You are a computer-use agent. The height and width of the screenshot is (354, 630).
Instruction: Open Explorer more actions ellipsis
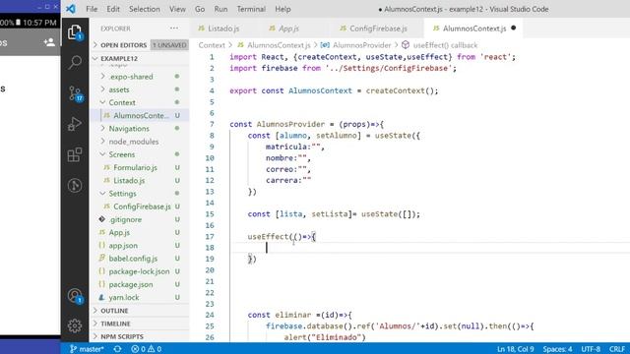pos(174,29)
